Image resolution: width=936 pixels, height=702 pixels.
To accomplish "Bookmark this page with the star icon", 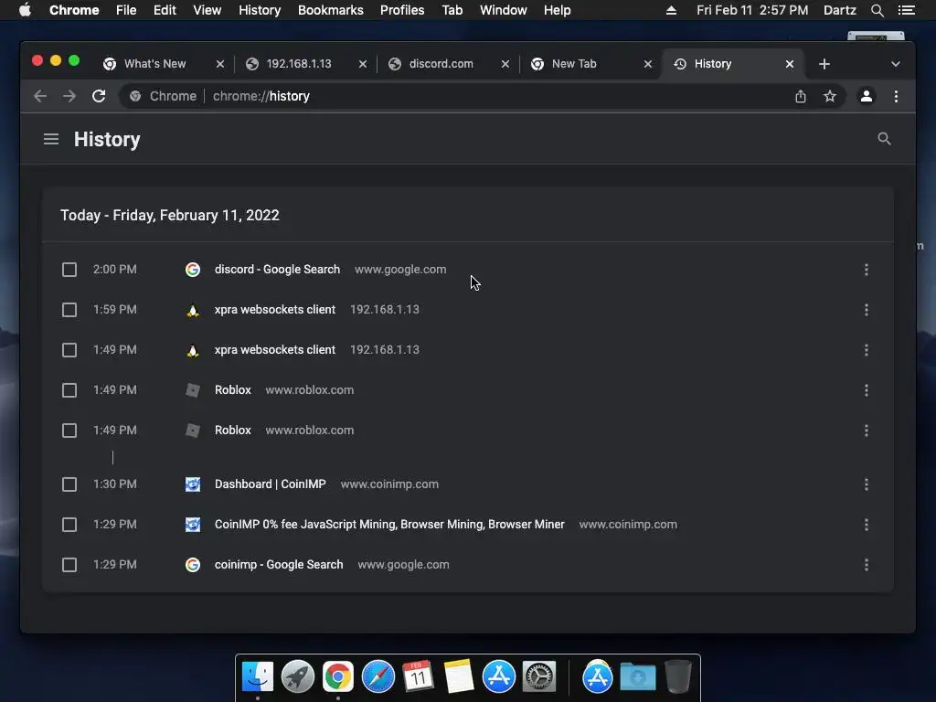I will (830, 96).
